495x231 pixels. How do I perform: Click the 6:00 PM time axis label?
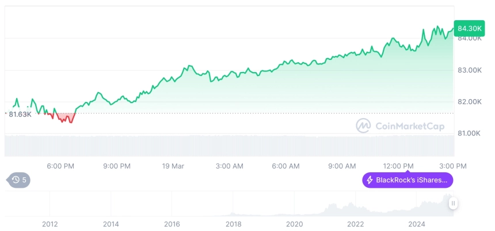click(x=60, y=166)
